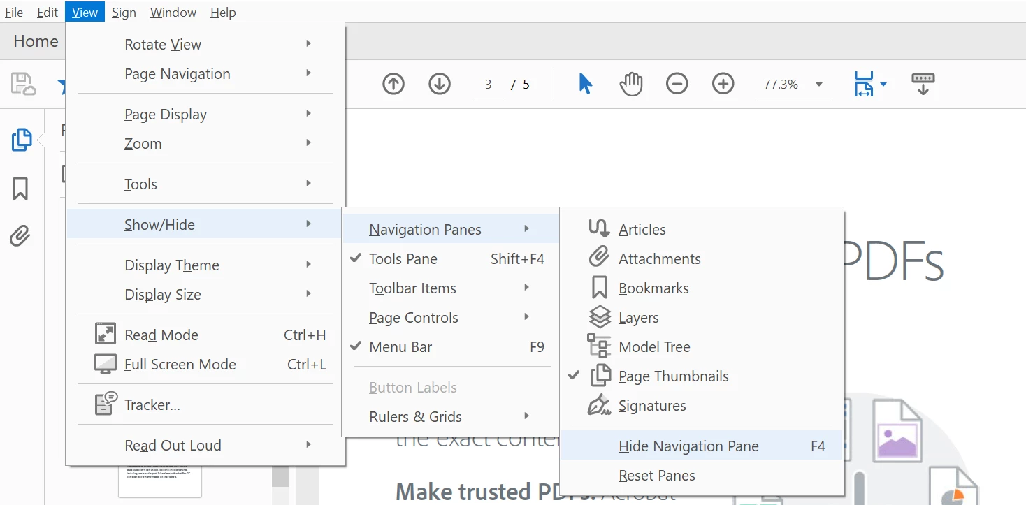
Task: Click the previous page up-arrow icon
Action: click(x=393, y=85)
